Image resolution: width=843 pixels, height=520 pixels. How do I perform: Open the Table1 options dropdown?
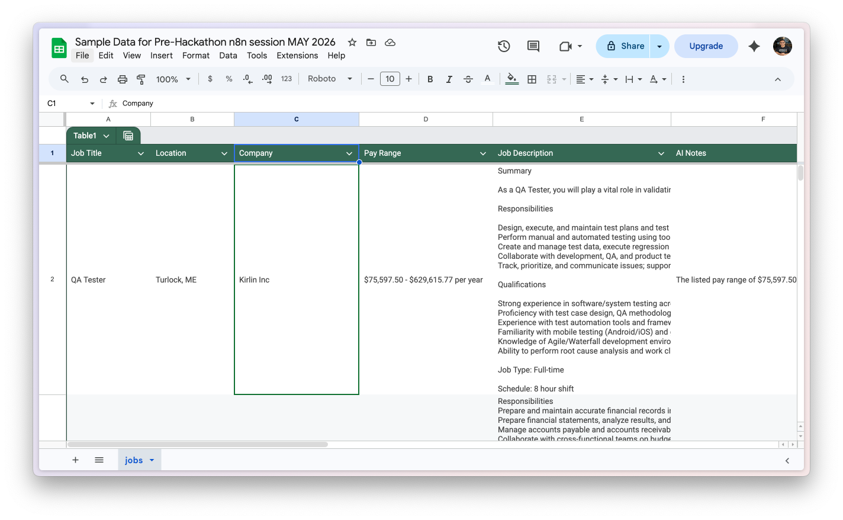(107, 136)
